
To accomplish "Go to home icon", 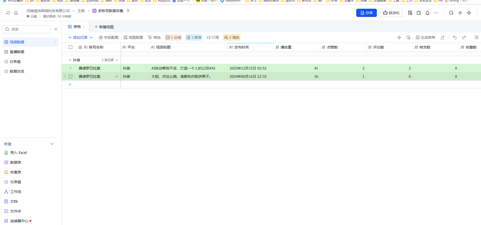I will (x=16, y=13).
